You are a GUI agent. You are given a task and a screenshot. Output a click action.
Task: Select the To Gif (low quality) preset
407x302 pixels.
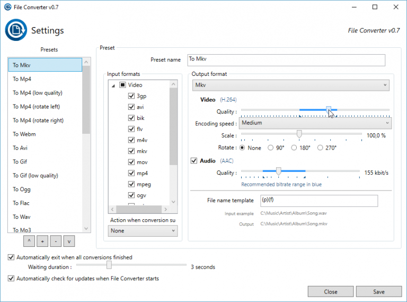point(45,175)
